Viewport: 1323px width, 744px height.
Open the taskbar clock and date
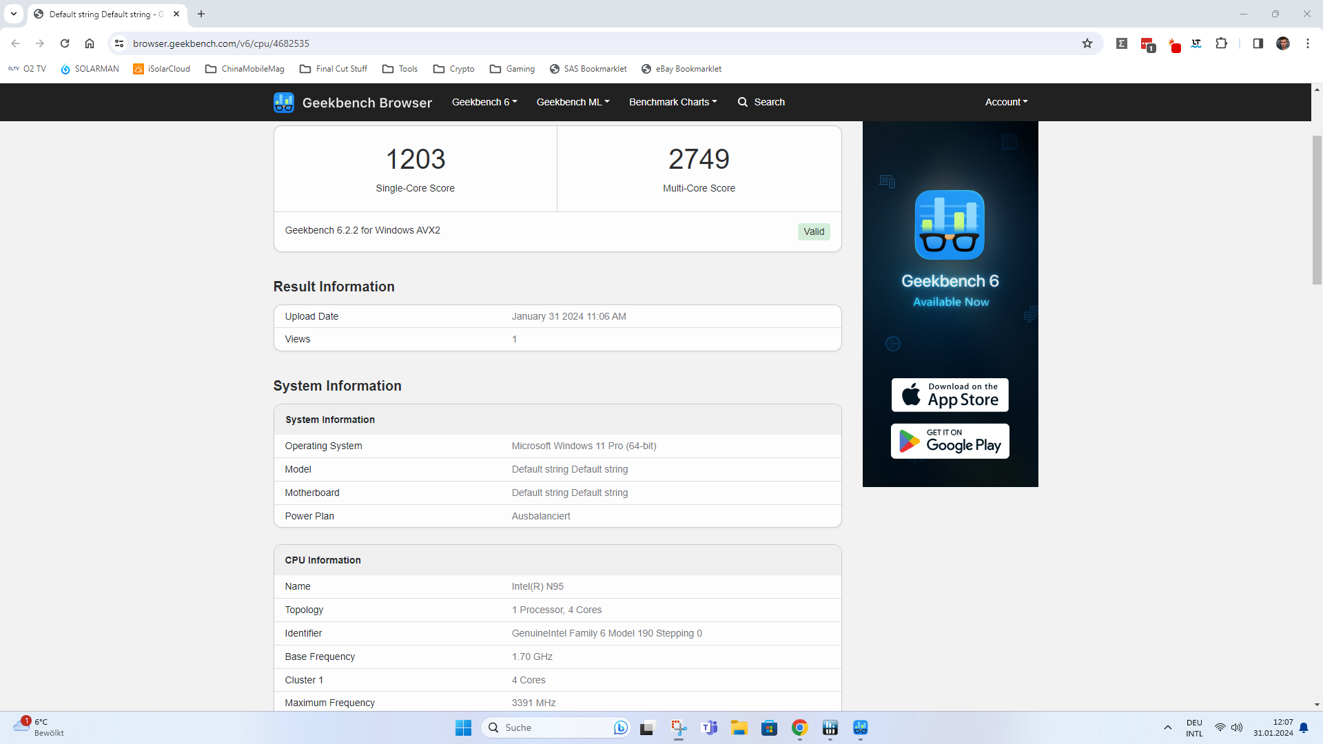point(1273,727)
